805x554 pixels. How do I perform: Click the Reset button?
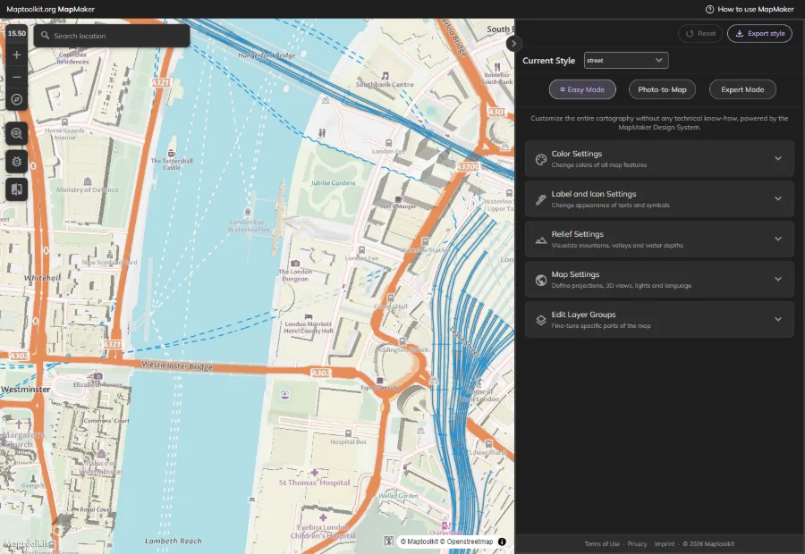click(700, 33)
